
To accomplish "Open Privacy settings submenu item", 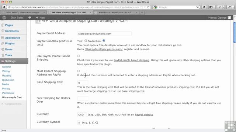I will pyautogui.click(x=6, y=89).
